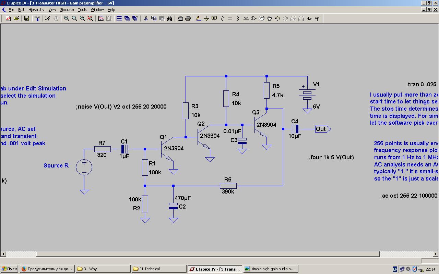The width and height of the screenshot is (439, 274).
Task: Open the Control Panel hammer icon
Action: click(37, 18)
